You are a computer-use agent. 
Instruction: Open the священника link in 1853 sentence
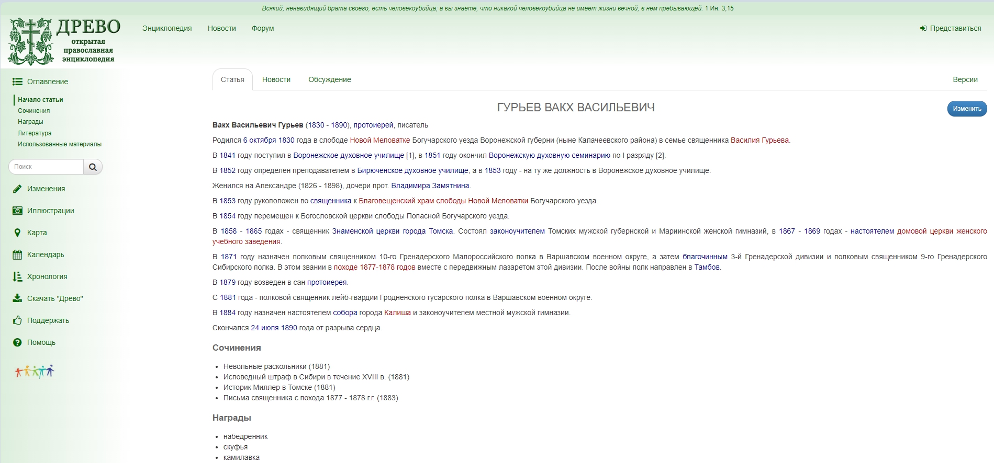(331, 201)
